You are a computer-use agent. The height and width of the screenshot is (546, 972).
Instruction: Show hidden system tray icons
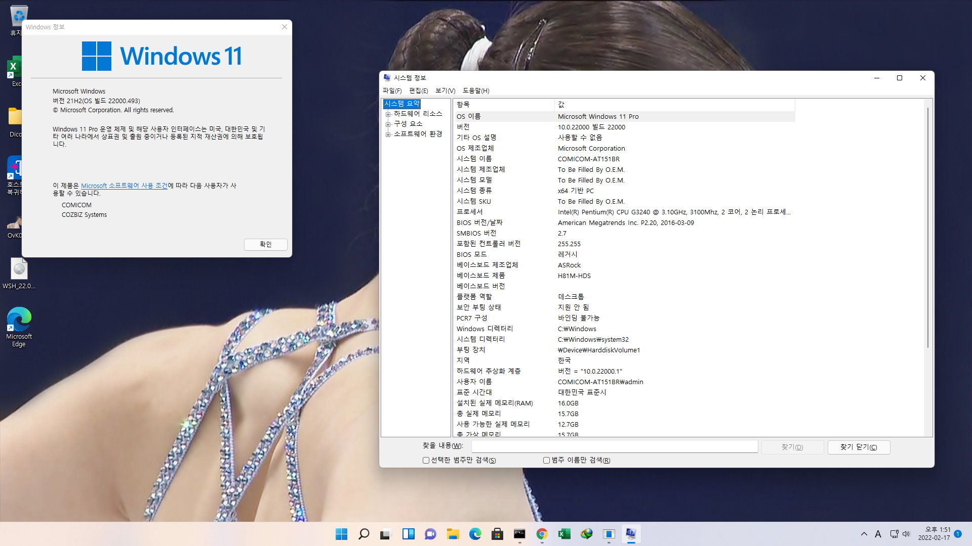(864, 534)
